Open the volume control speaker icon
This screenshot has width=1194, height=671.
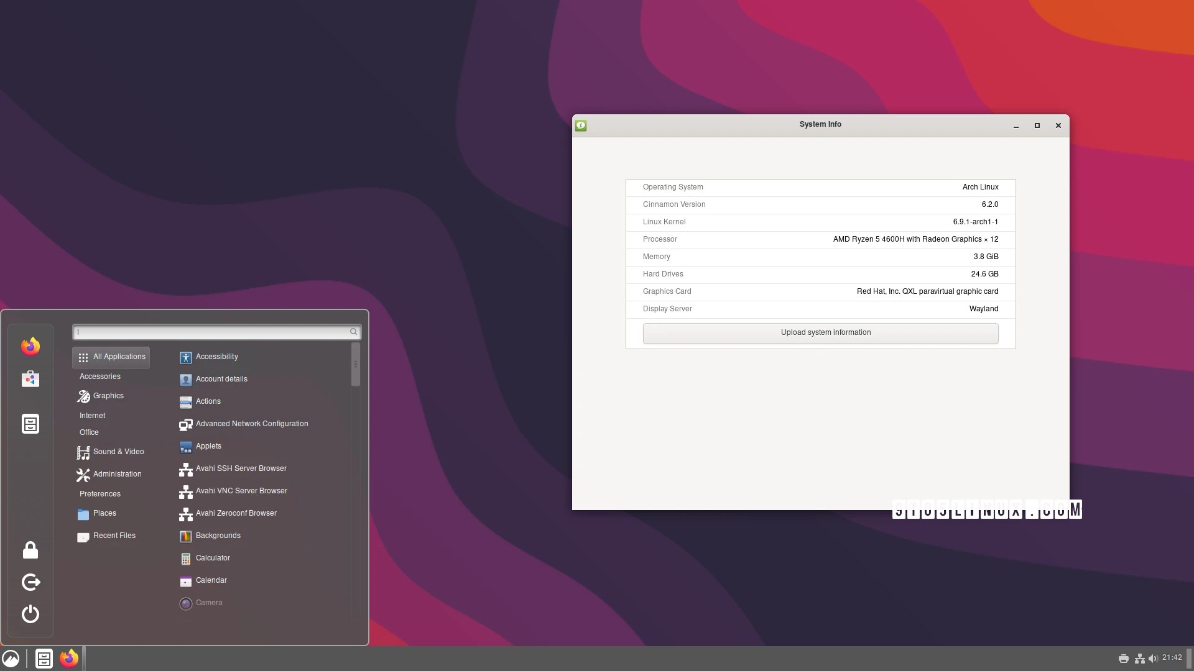tap(1154, 658)
